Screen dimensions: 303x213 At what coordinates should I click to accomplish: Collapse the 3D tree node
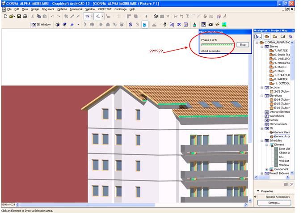[x=262, y=128]
